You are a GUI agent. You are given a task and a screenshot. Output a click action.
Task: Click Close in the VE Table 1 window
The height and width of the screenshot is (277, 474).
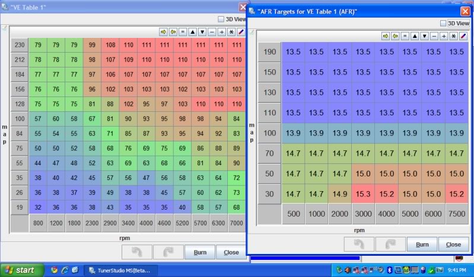click(231, 252)
